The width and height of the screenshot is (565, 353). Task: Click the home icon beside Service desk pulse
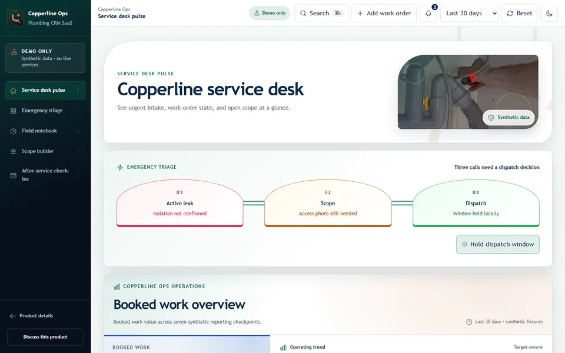[x=14, y=91]
